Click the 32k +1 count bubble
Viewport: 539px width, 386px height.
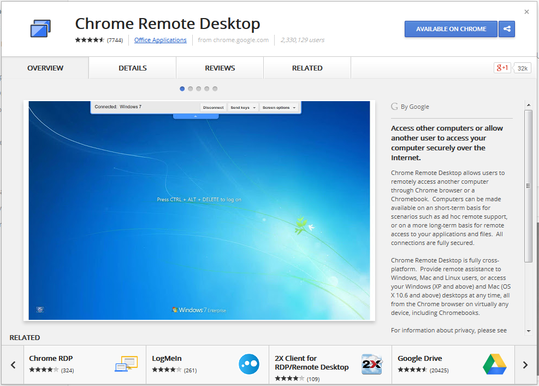click(x=523, y=68)
